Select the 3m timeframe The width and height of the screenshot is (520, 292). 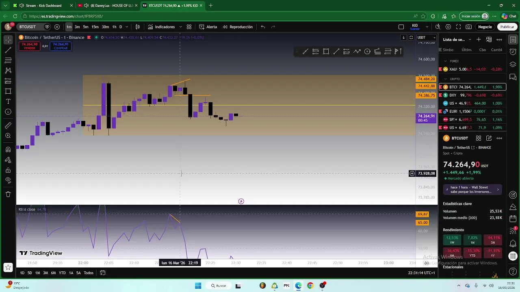77,27
